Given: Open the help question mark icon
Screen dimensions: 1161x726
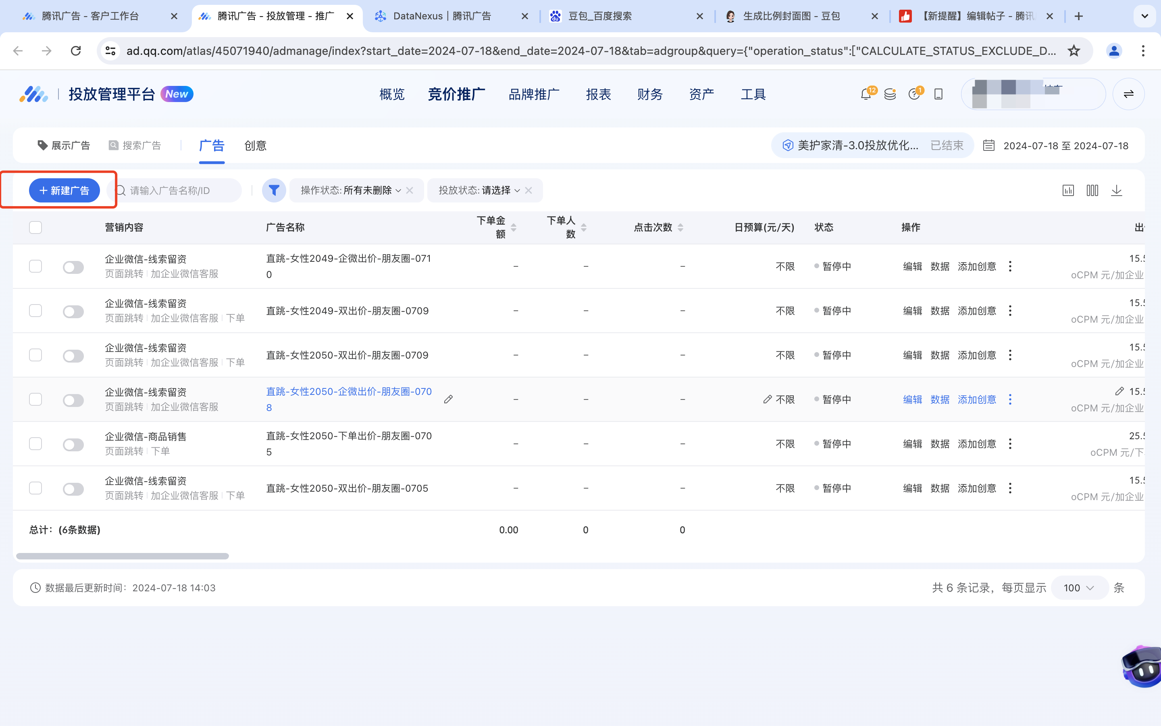Looking at the screenshot, I should click(x=914, y=94).
